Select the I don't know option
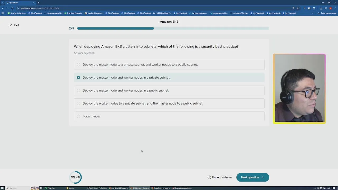338x190 pixels. [x=169, y=116]
